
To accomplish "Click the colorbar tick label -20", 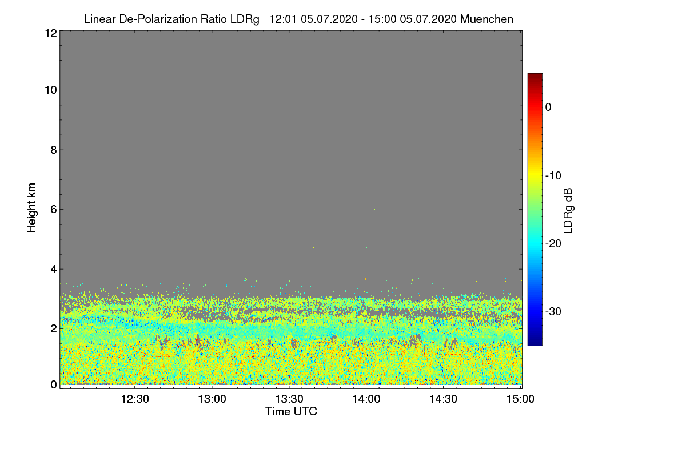I will [554, 243].
